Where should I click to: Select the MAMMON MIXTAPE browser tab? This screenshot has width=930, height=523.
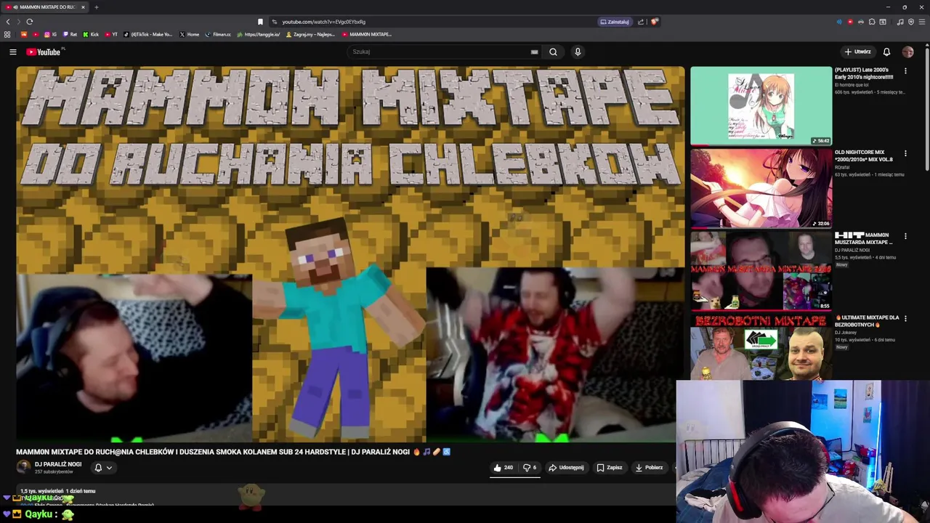pyautogui.click(x=45, y=7)
